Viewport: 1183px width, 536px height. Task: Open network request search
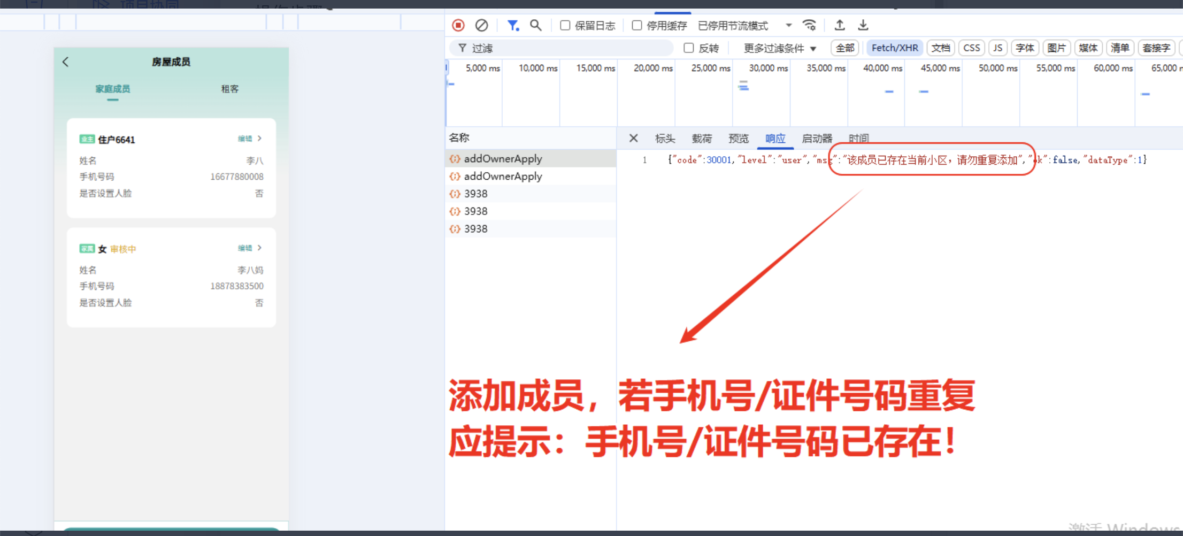(x=536, y=25)
